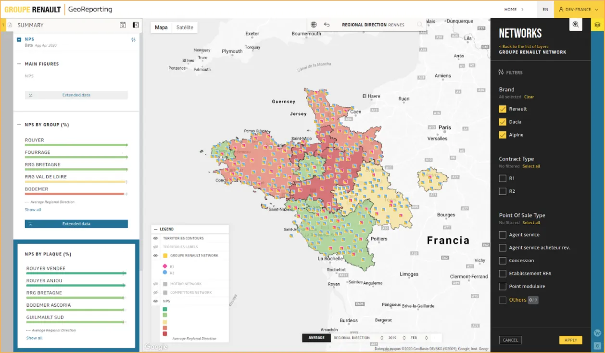
Task: Open NPS settings sliders icon
Action: click(133, 40)
